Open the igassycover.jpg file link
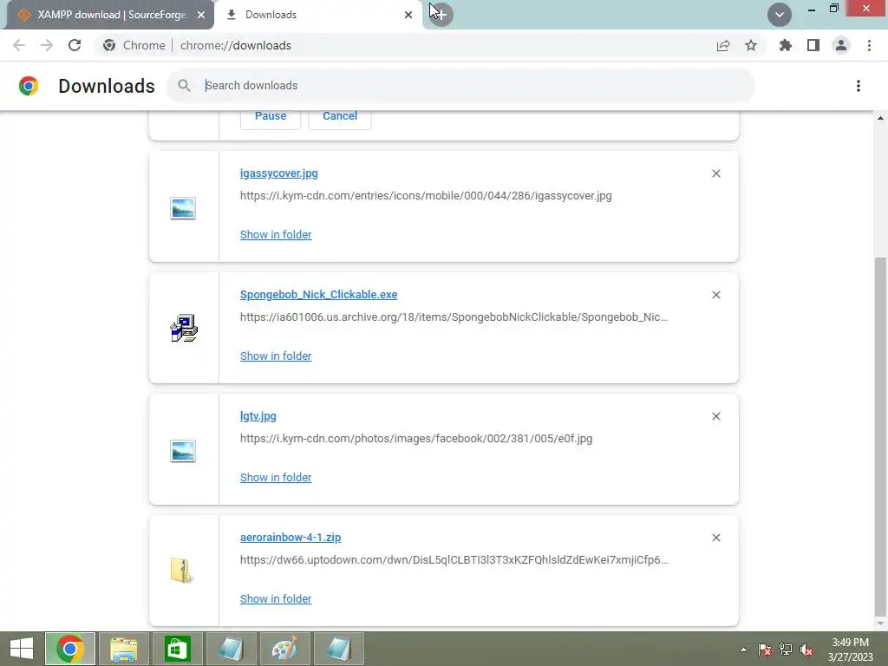This screenshot has width=888, height=666. [x=278, y=173]
